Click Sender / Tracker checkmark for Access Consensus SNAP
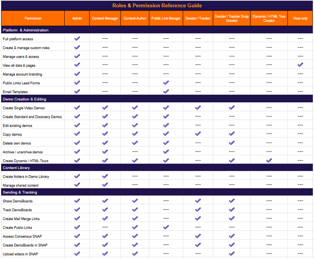Viewport: 314px width, 258px height. 198,236
